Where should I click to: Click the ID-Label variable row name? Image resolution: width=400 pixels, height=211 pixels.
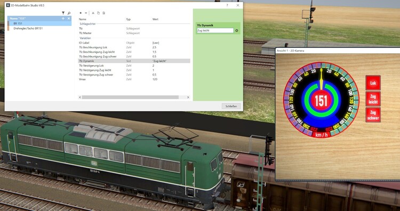click(84, 43)
